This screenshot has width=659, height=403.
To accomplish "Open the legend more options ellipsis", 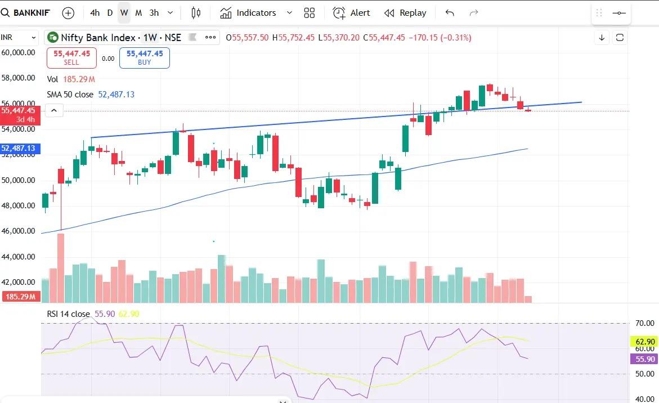I will [210, 37].
